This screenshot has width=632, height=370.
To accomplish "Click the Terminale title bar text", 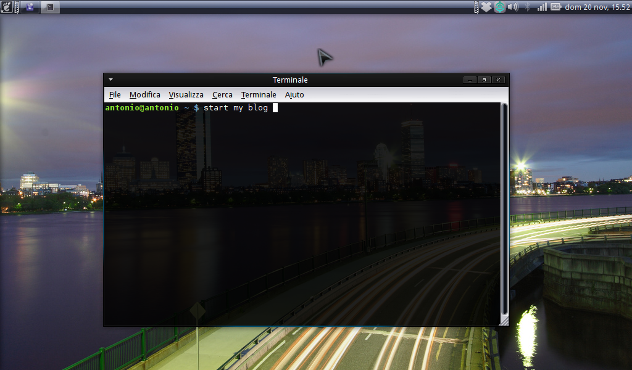I will (290, 80).
